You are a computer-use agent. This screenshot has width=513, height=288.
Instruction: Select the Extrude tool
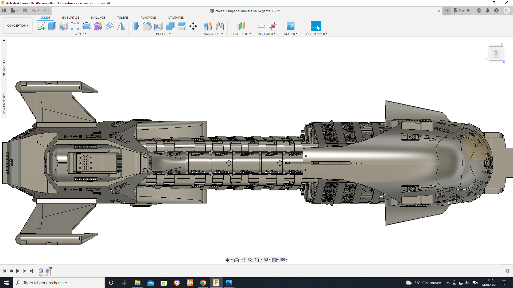[x=52, y=26]
